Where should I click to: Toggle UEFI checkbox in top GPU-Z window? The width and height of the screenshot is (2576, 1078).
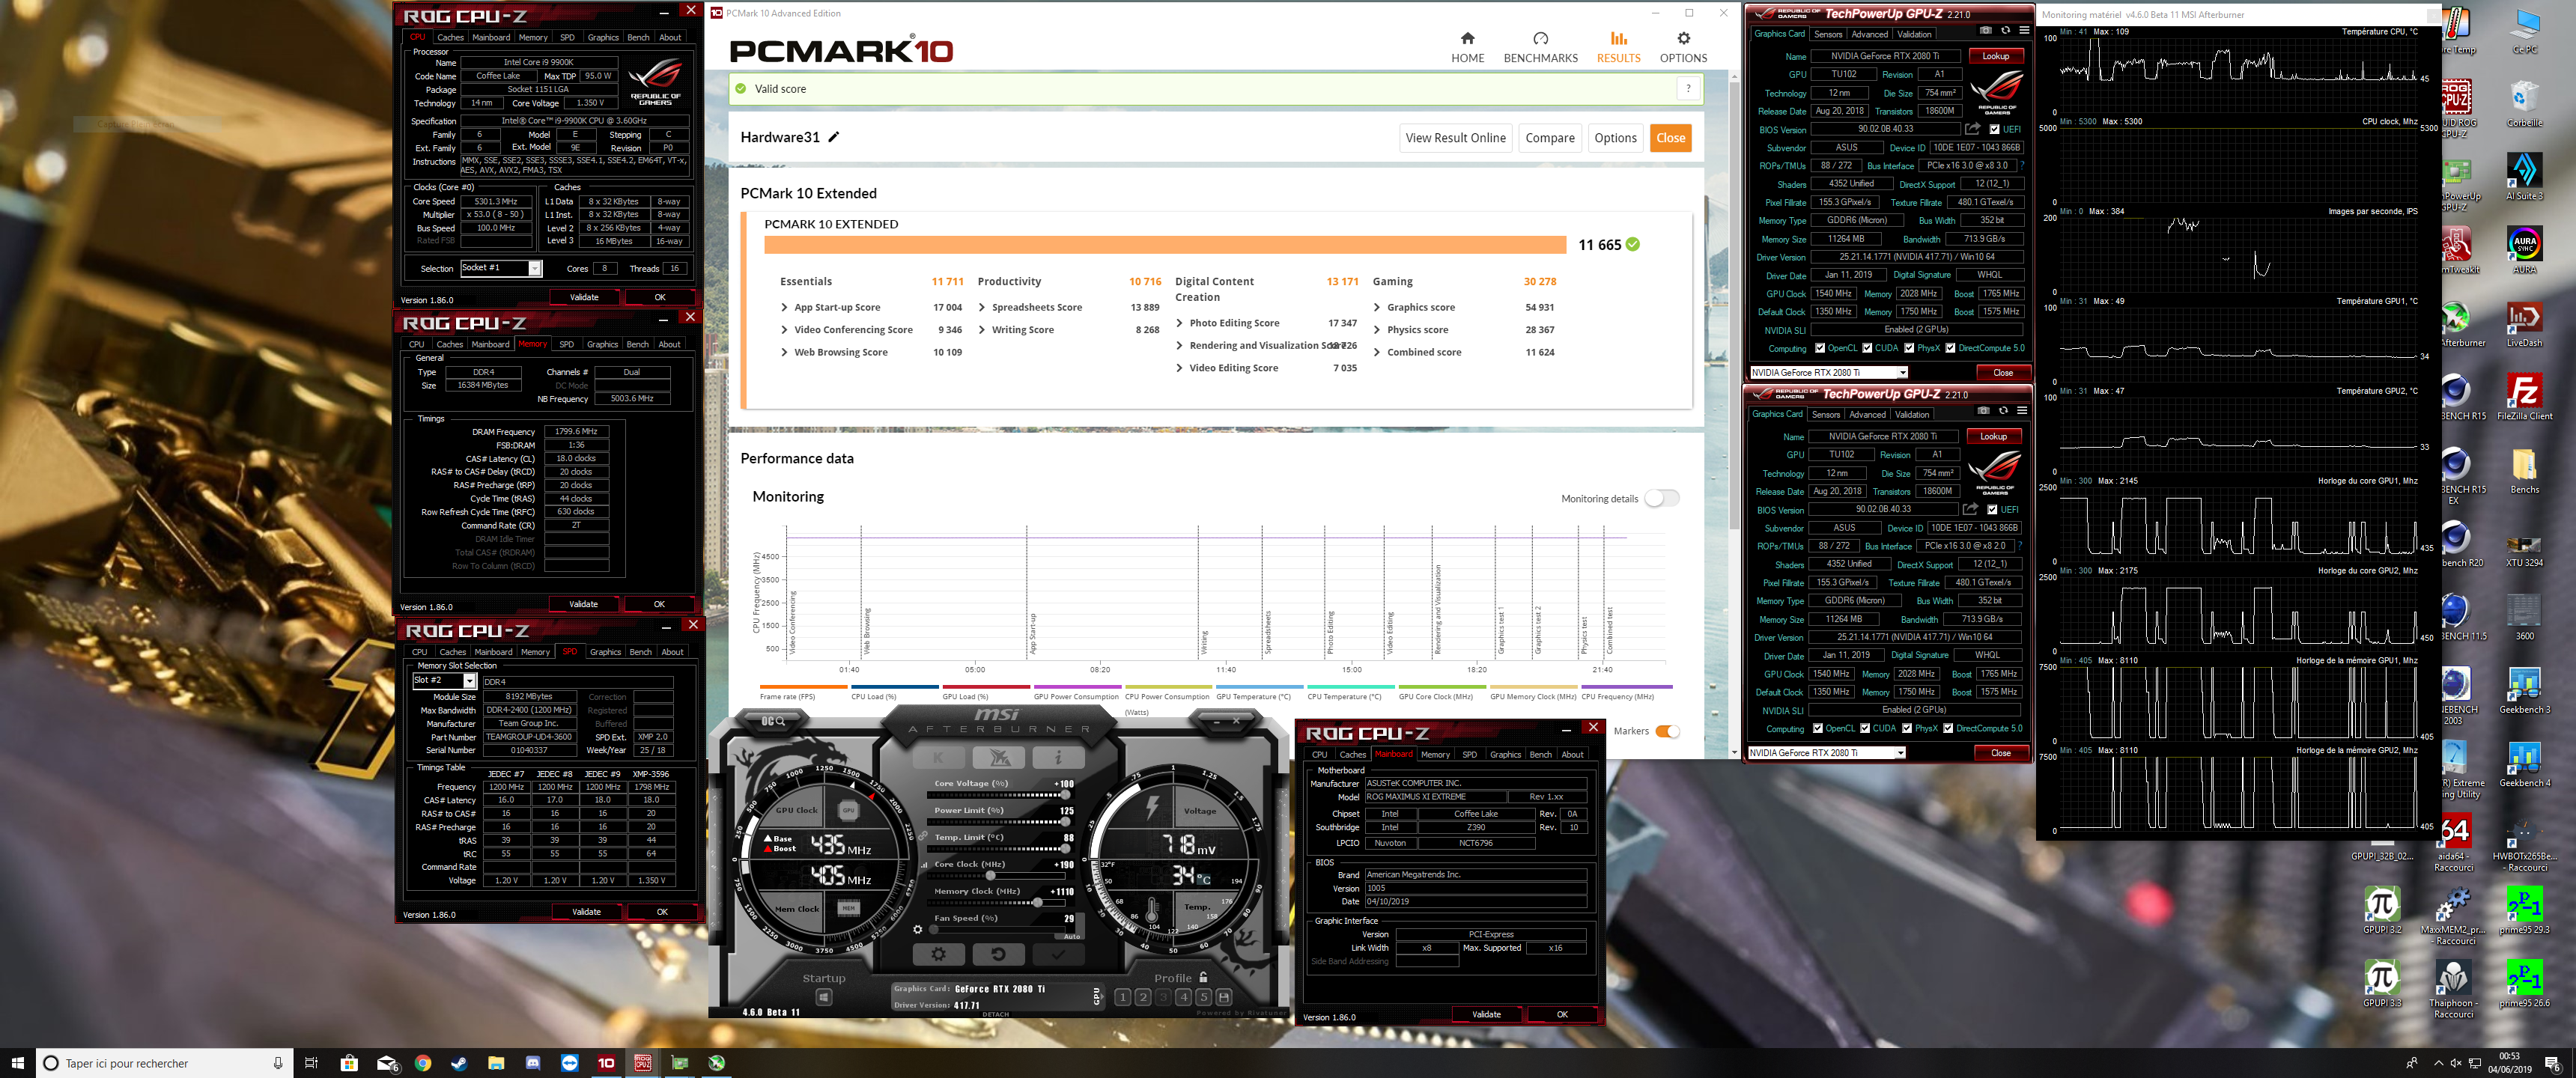[x=1994, y=129]
